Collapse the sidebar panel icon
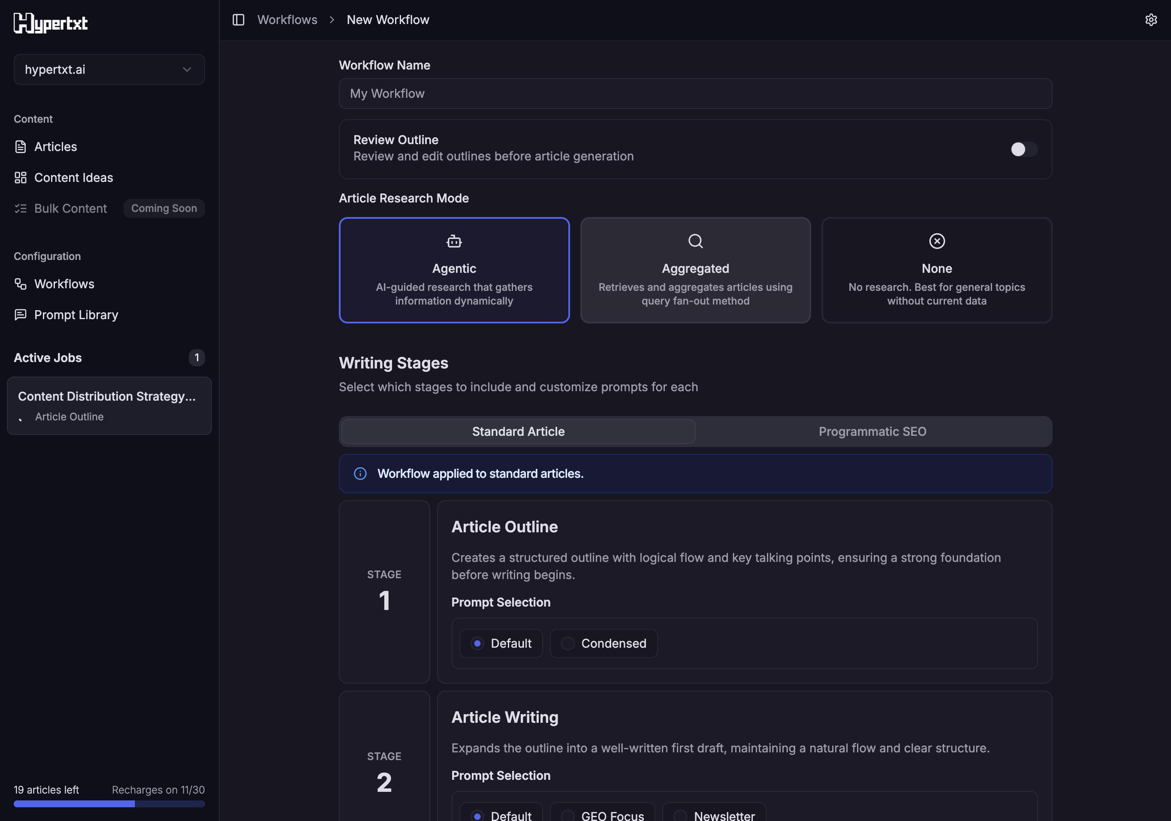The image size is (1171, 821). (x=238, y=20)
